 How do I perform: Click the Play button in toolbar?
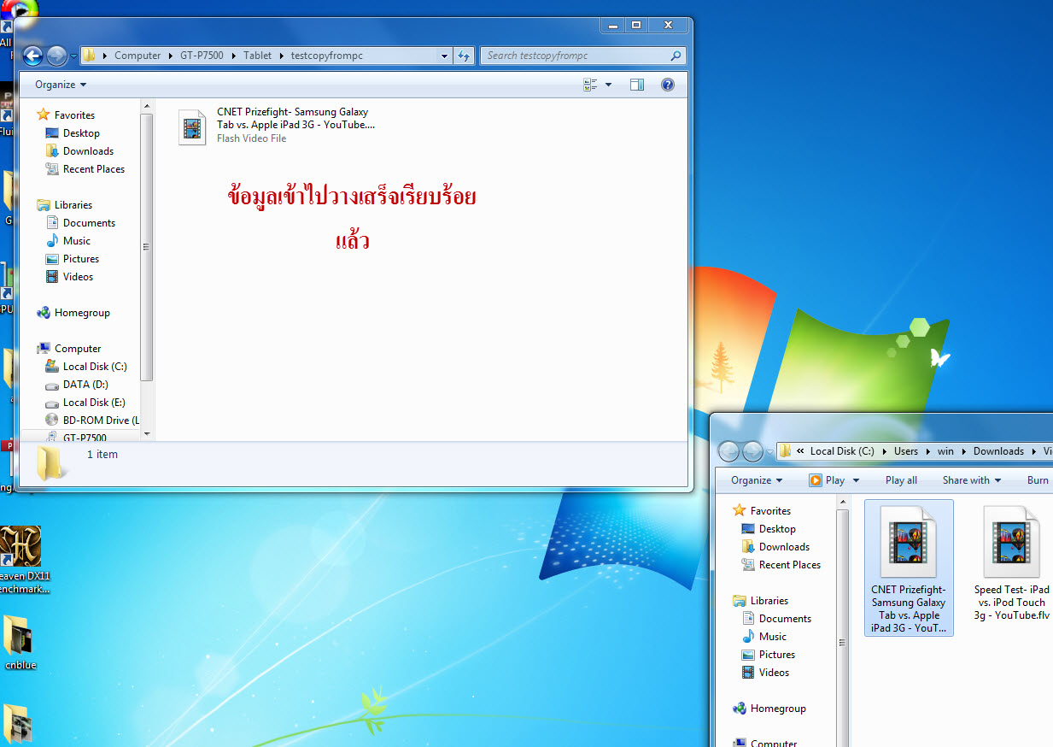tap(828, 480)
